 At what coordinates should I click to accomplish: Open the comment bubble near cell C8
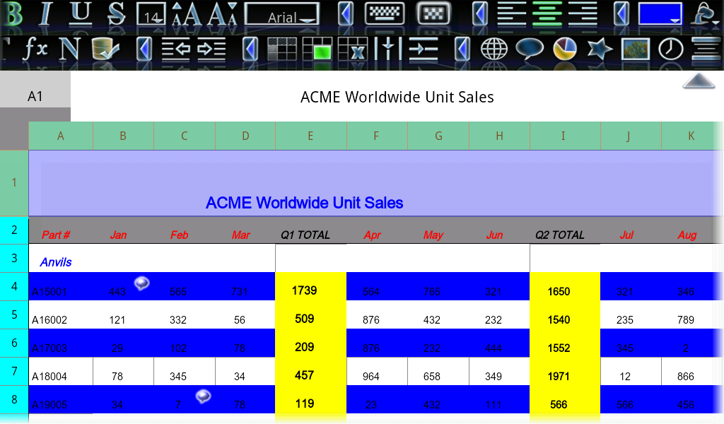click(x=203, y=396)
